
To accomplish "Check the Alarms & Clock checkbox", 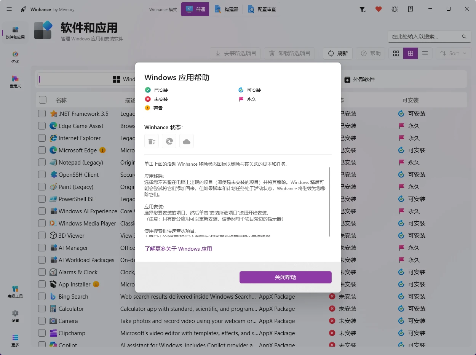I will (x=42, y=272).
